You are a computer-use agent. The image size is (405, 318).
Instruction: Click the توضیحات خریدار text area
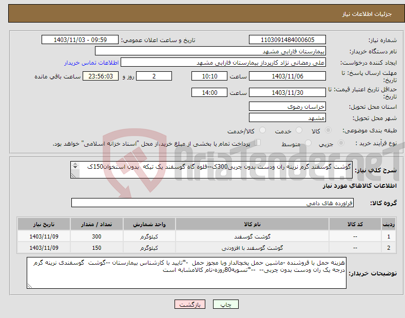point(186,273)
